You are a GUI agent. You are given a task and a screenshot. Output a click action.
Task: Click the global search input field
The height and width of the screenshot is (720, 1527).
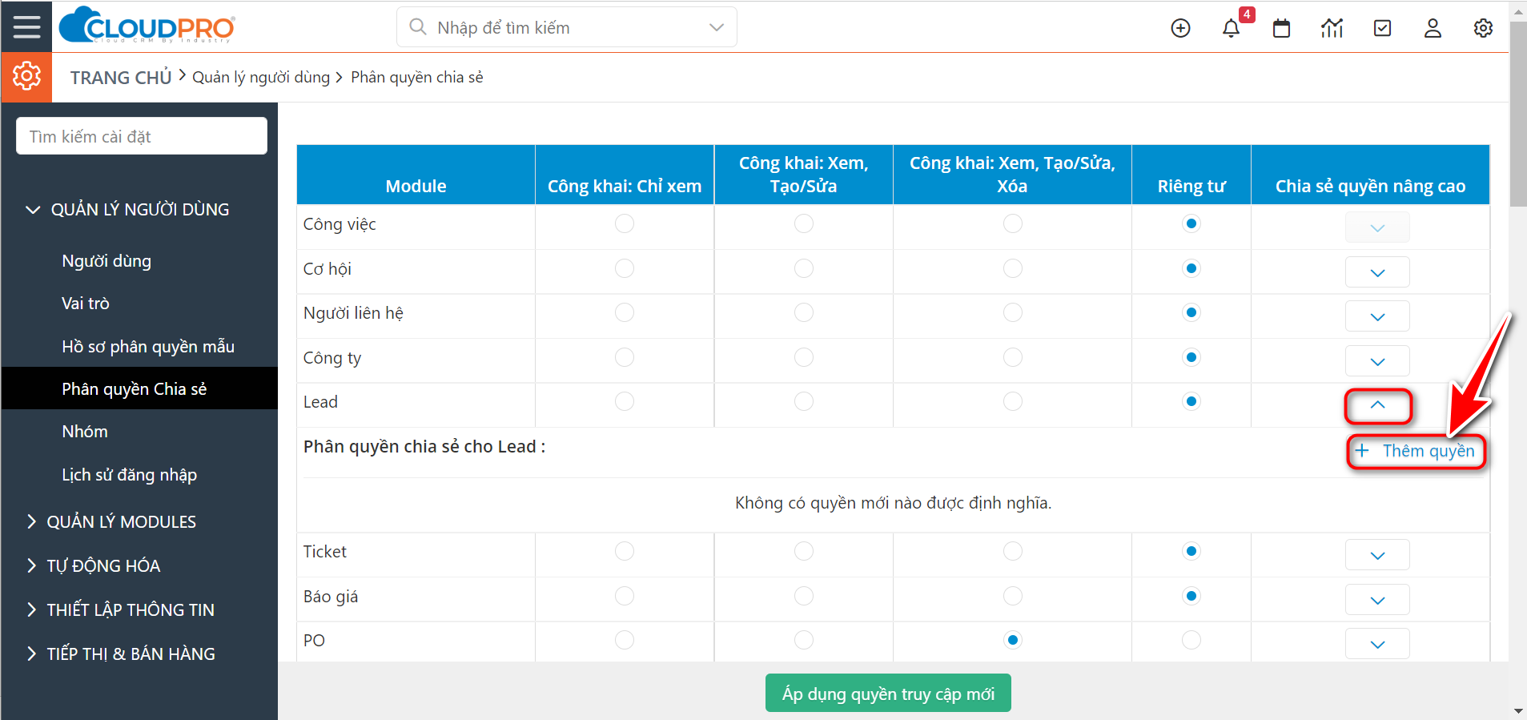click(569, 27)
